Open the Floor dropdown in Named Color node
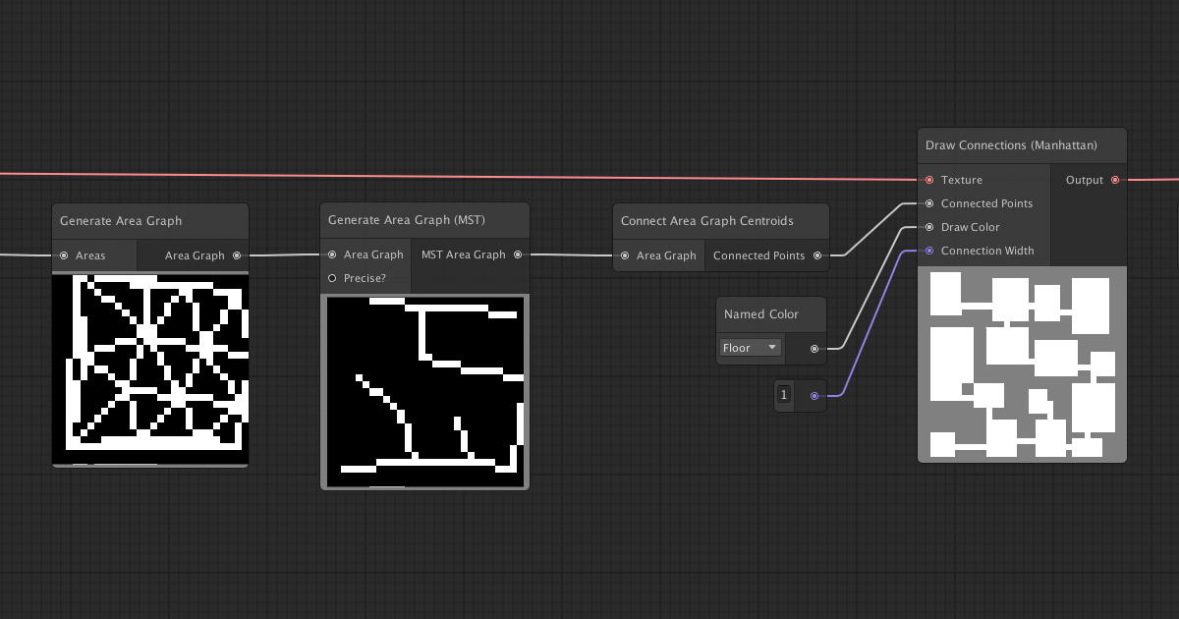This screenshot has height=619, width=1179. coord(750,348)
